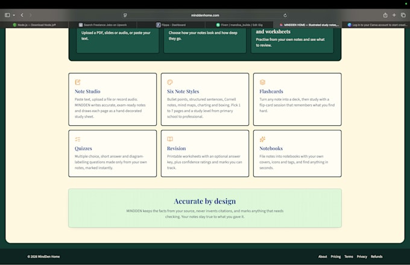Switch to the Search Freelance Jobs on Upwork tab
Screen dimensions: 410x265
[102, 25]
